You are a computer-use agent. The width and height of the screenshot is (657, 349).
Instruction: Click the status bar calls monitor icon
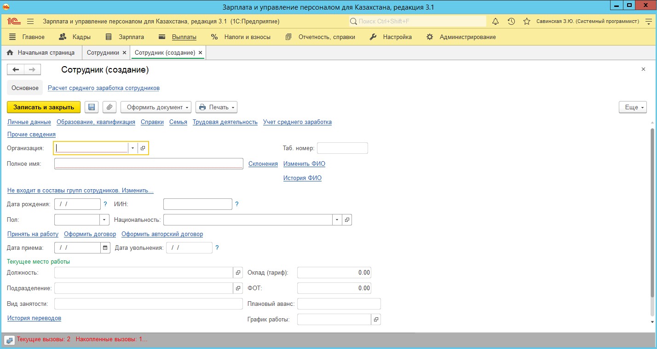point(9,340)
